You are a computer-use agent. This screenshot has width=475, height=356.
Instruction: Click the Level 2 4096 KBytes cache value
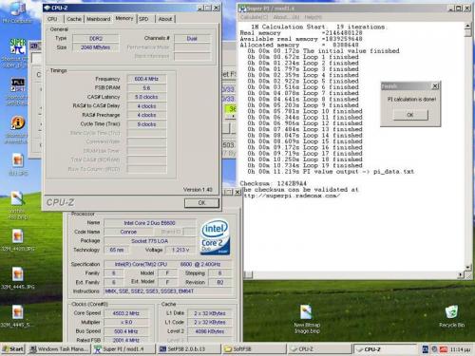pyautogui.click(x=210, y=331)
